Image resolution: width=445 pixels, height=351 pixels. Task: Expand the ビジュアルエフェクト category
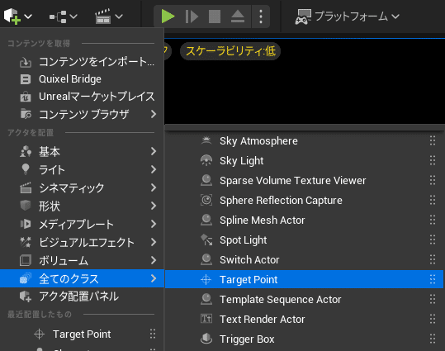[82, 242]
